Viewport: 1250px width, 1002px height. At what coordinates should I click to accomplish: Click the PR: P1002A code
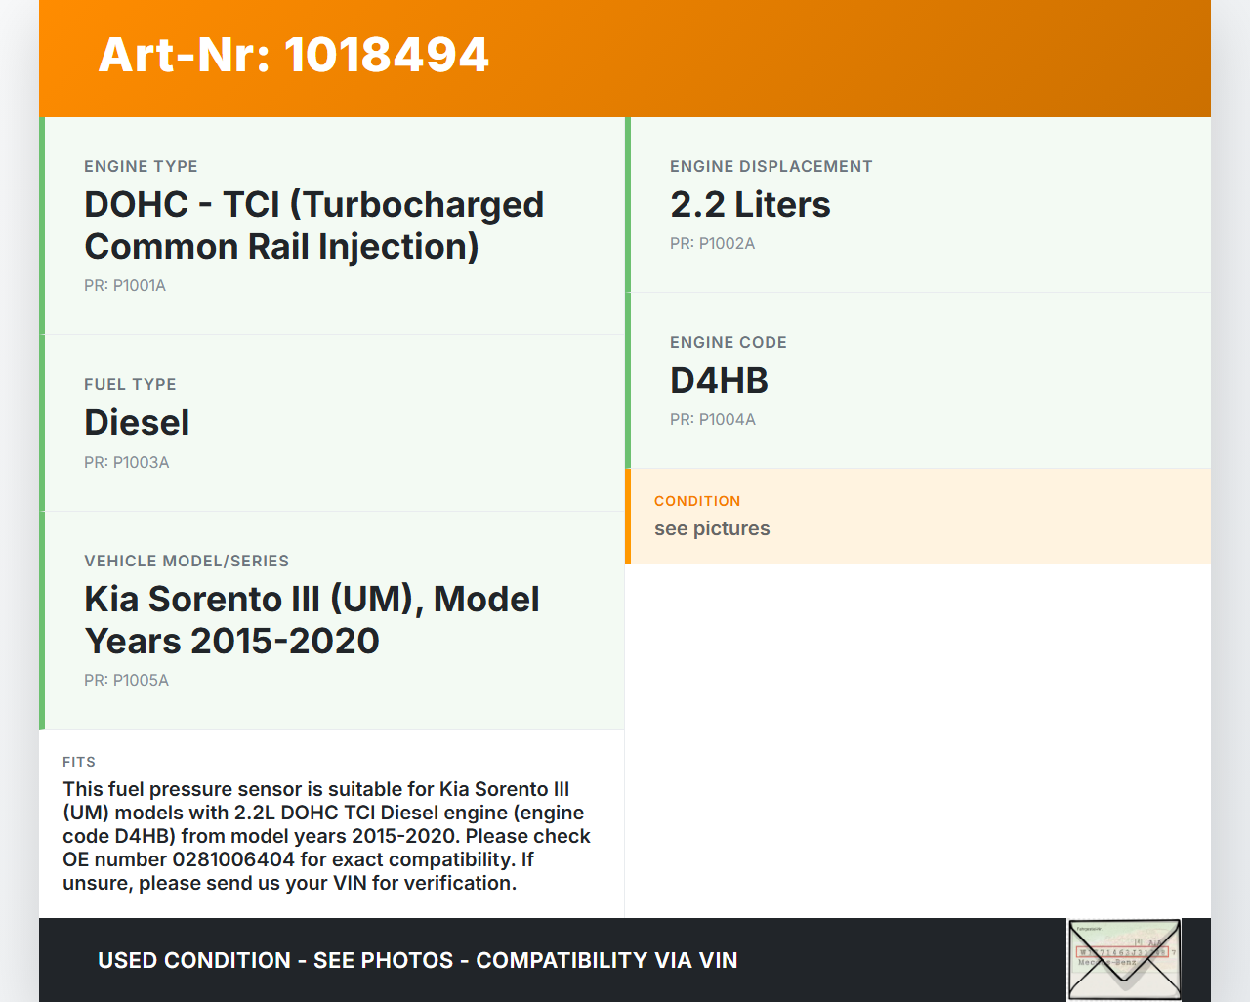[712, 244]
